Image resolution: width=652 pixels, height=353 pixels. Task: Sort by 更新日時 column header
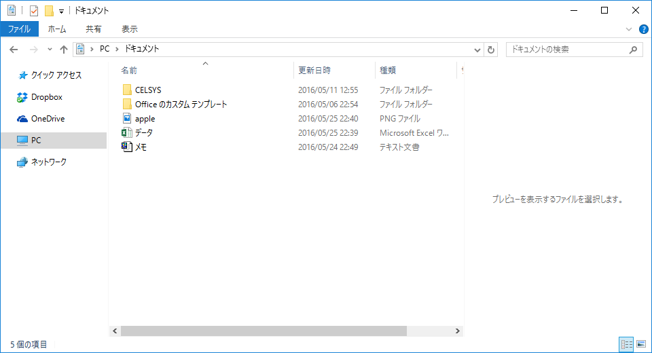tap(314, 70)
